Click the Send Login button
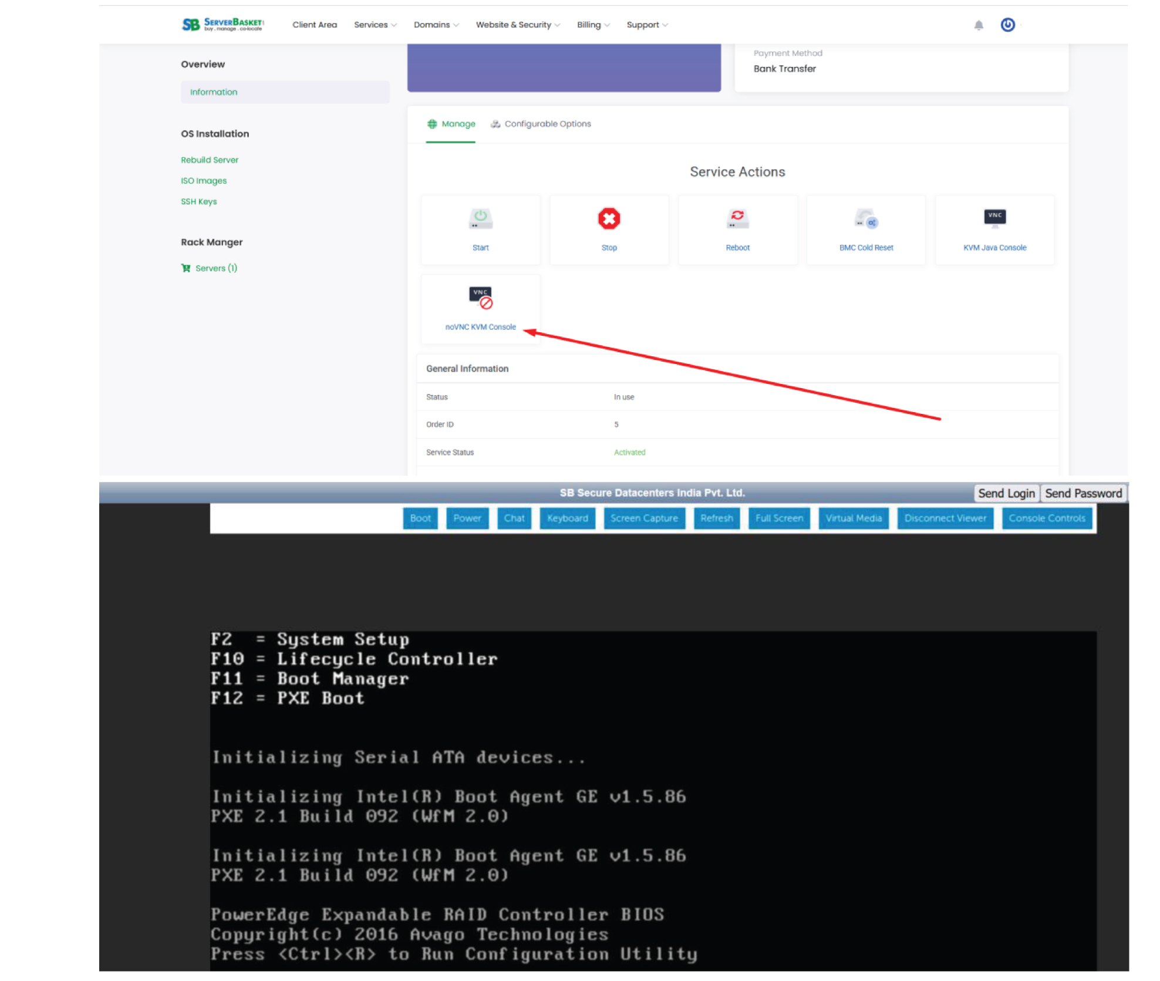The height and width of the screenshot is (981, 1160). click(x=1006, y=493)
